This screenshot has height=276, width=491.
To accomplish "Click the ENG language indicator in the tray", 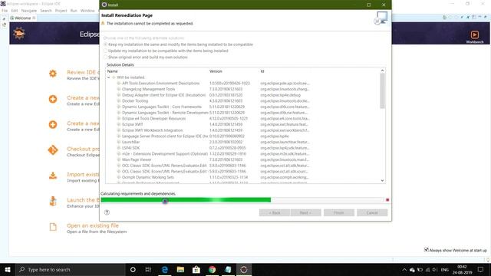I will pos(444,269).
